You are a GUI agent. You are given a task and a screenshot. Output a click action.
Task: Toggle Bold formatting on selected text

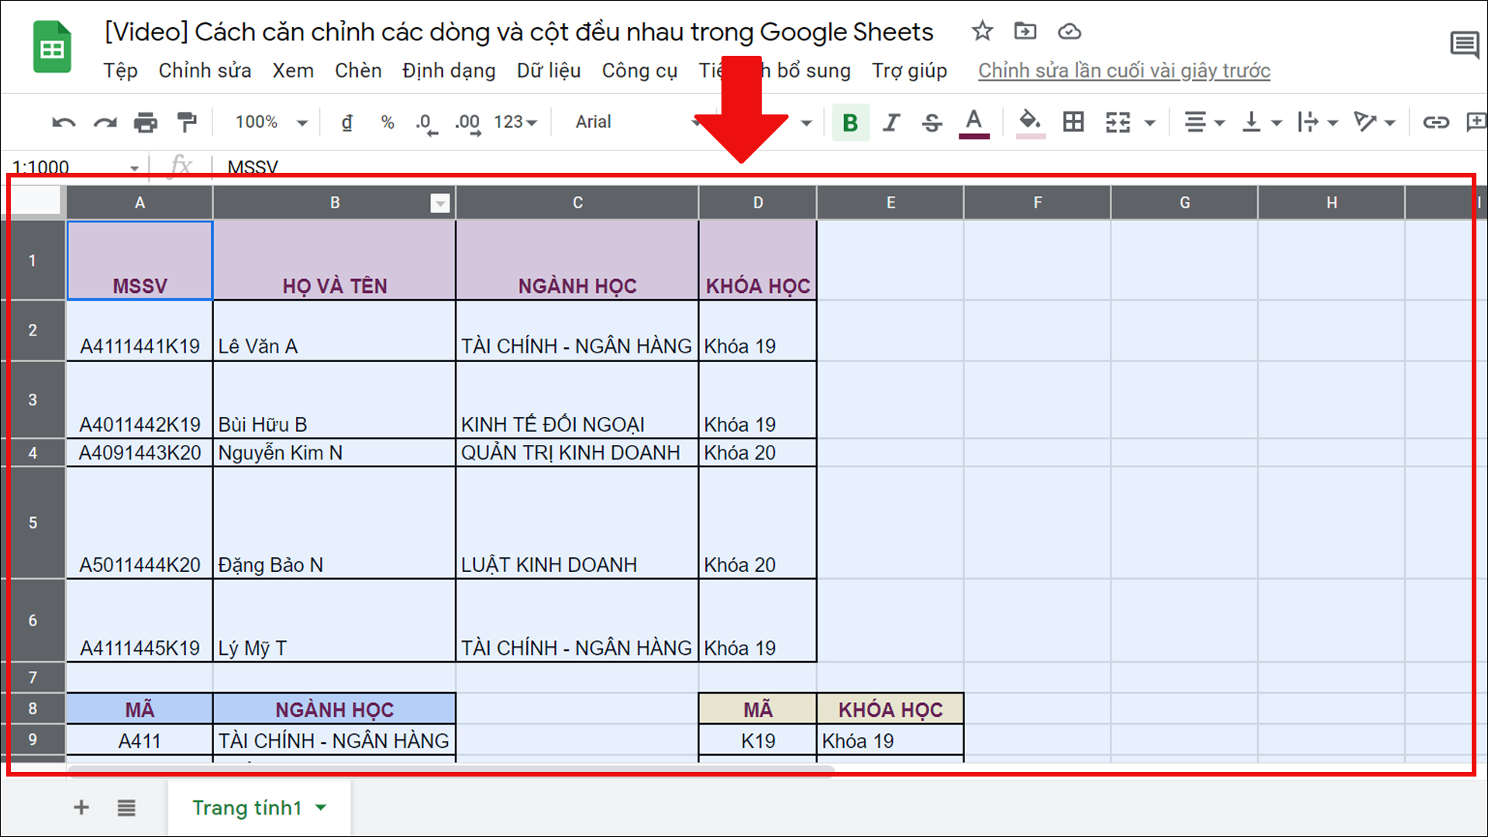850,122
